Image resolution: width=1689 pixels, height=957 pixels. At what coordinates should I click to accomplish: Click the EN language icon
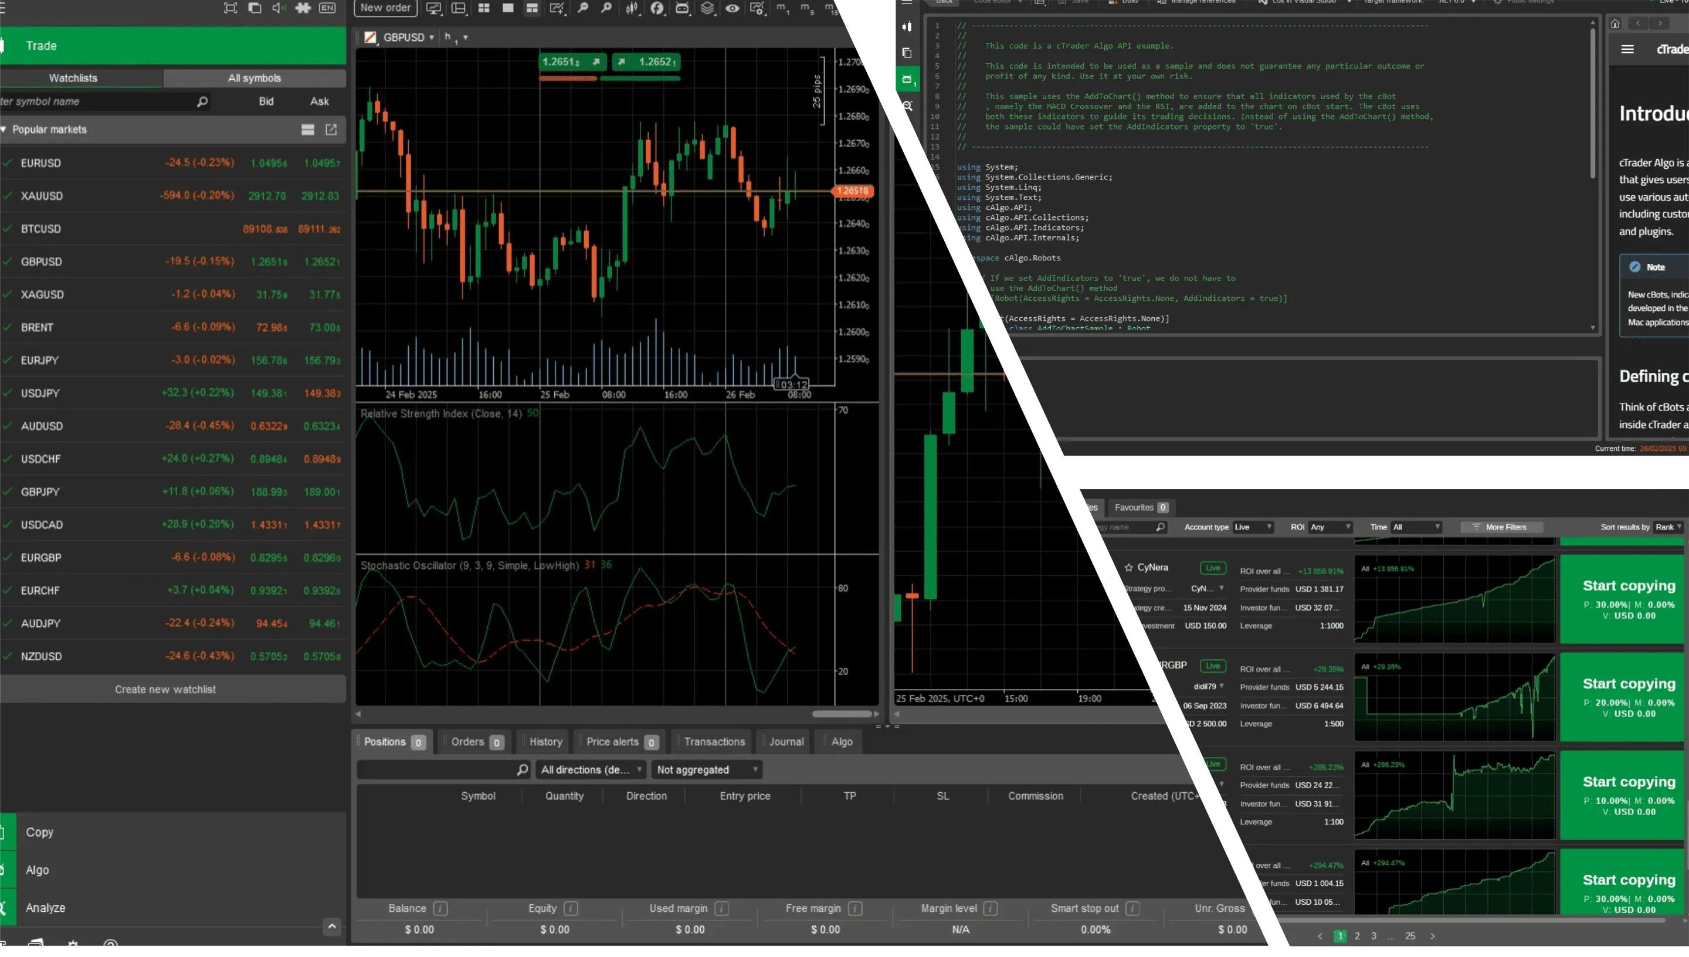[327, 8]
